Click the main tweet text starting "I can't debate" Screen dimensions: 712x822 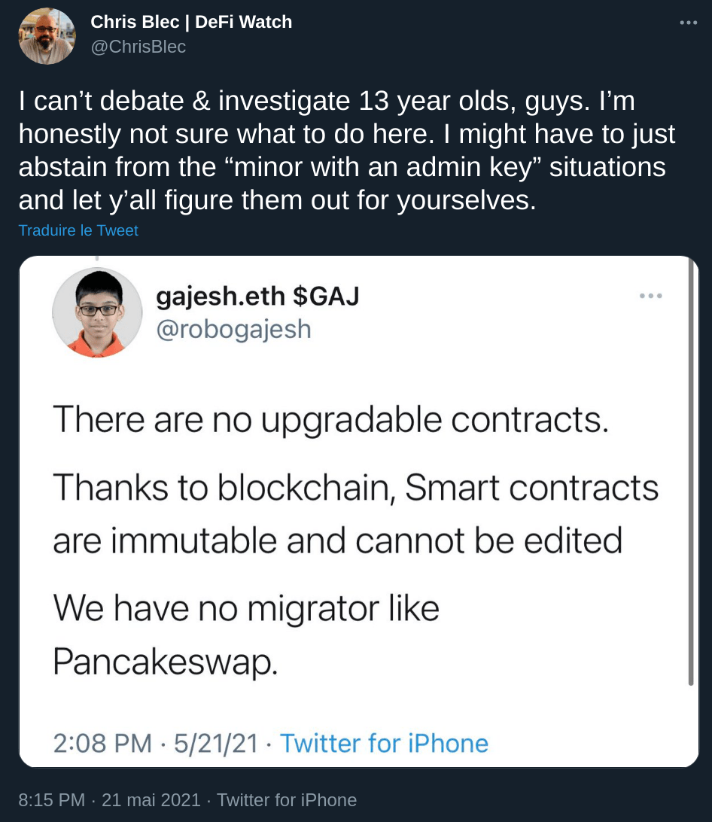[346, 151]
